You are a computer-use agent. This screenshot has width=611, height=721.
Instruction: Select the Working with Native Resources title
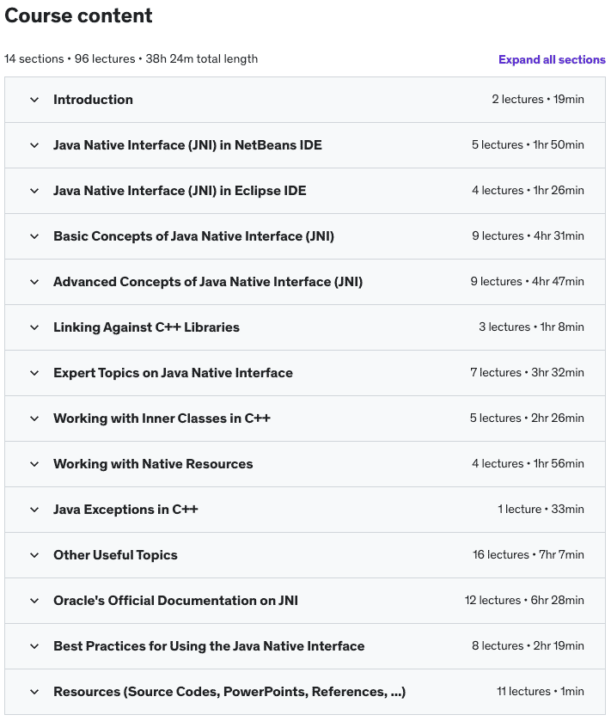(153, 464)
